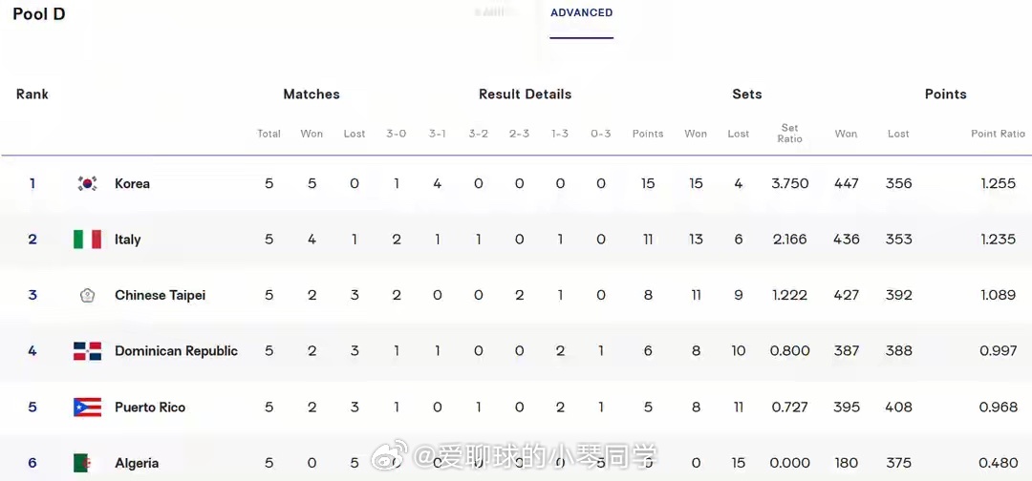Click the Point Ratio column header
The height and width of the screenshot is (481, 1032).
[x=998, y=134]
